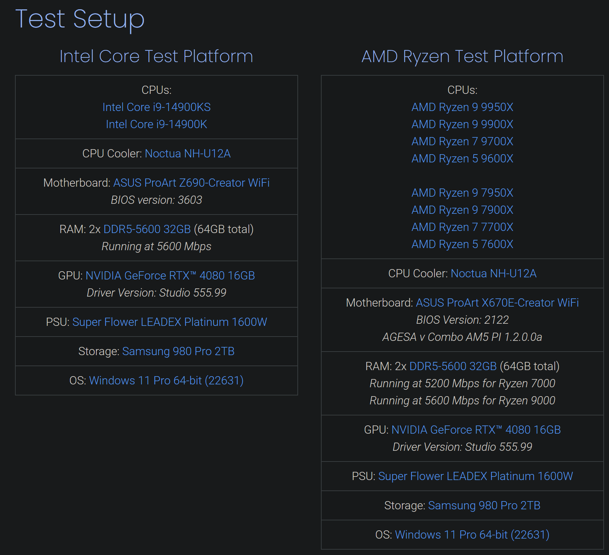This screenshot has width=609, height=555.
Task: Open the Intel Core i9-14900K link
Action: click(x=156, y=124)
